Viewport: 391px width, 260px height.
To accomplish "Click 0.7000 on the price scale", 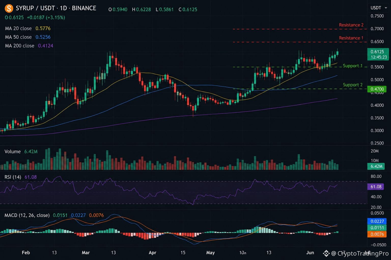I will tap(377, 29).
